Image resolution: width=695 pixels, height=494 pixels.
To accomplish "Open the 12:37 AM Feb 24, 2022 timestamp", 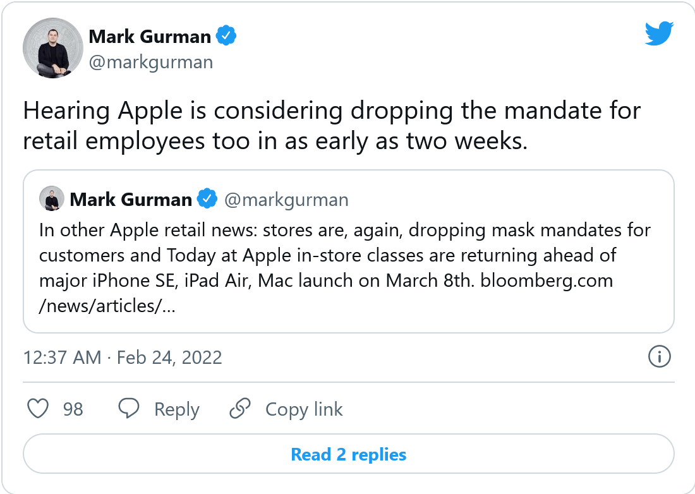I will pos(123,358).
